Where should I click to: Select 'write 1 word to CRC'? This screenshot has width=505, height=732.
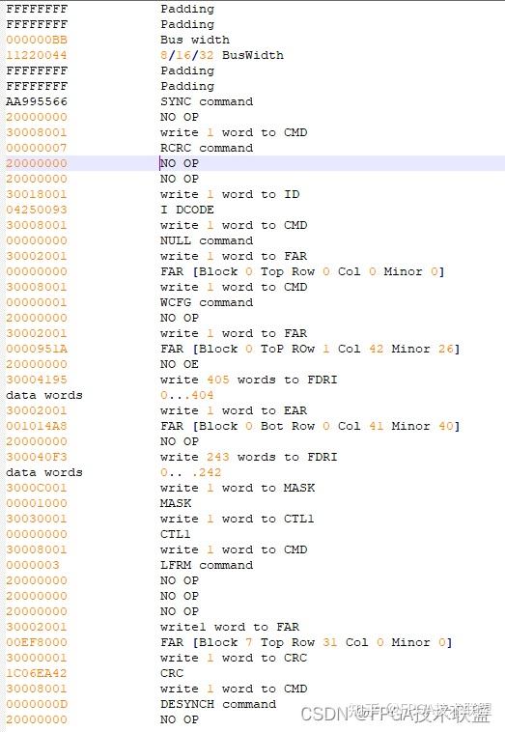pos(234,658)
